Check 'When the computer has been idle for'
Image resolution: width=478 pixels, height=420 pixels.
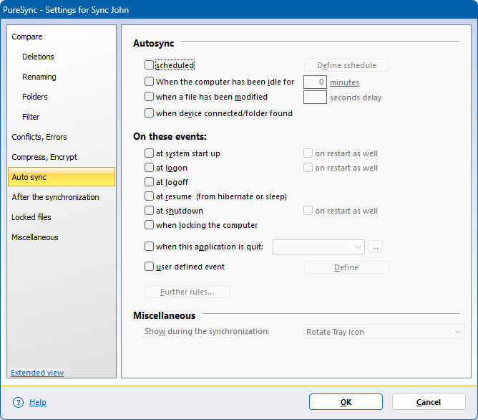(x=149, y=81)
